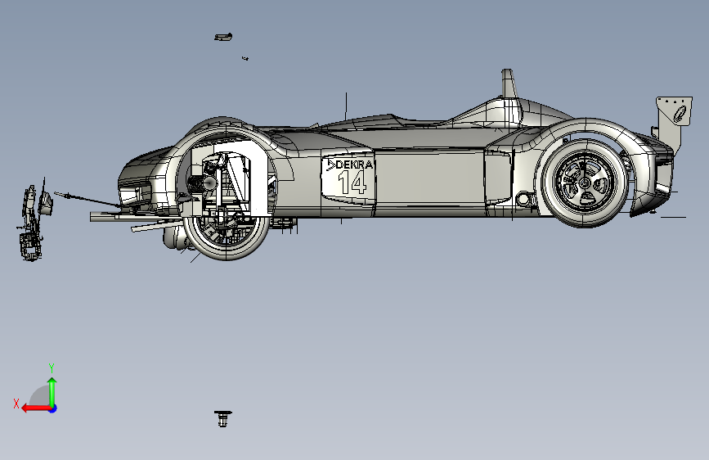Viewport: 709px width, 460px height.
Task: Click the red X axis arrow of triad
Action: point(35,408)
